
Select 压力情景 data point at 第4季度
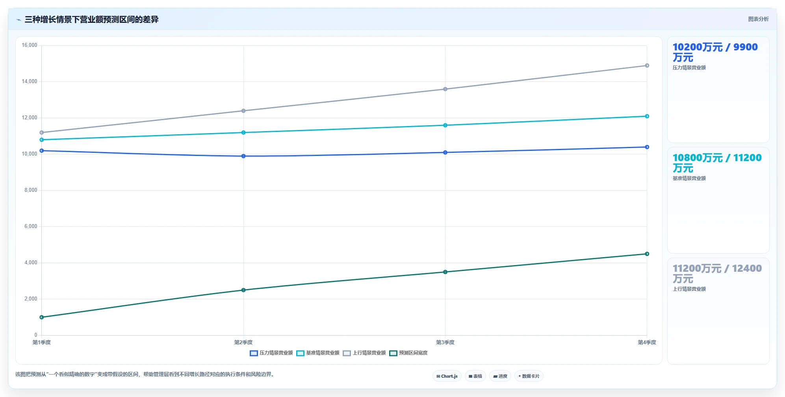pyautogui.click(x=647, y=147)
